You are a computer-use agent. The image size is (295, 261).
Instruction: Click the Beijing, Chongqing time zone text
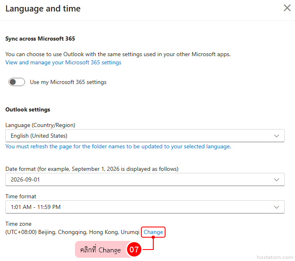coord(72,232)
